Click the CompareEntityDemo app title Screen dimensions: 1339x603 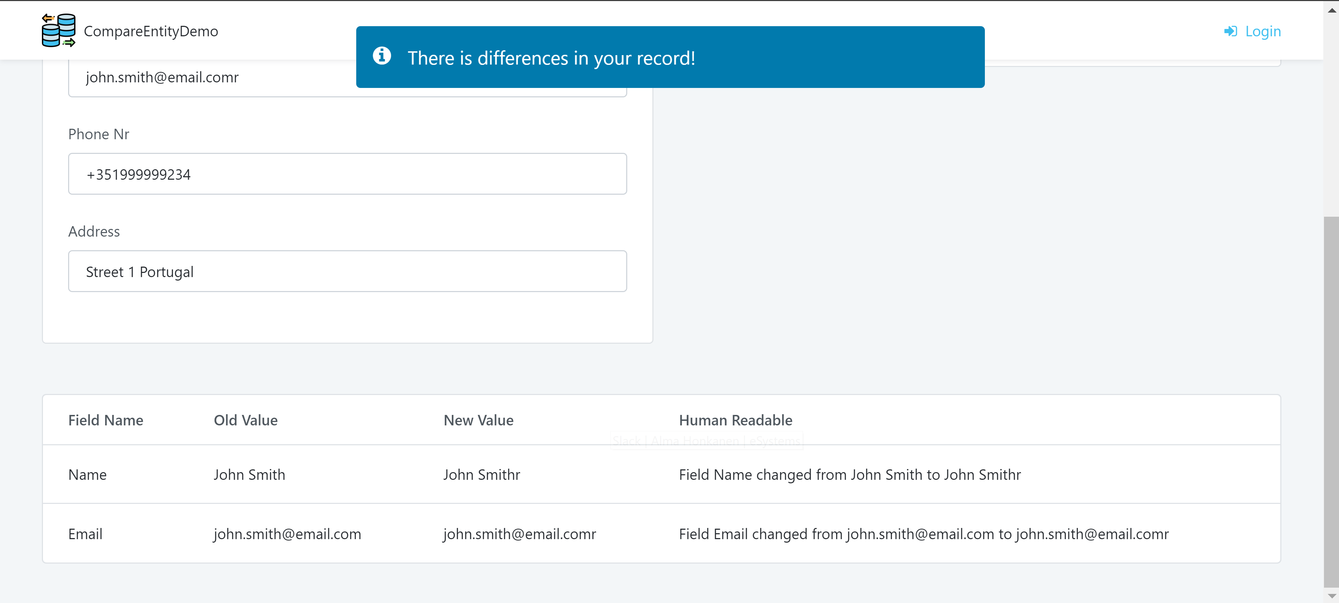click(x=151, y=31)
